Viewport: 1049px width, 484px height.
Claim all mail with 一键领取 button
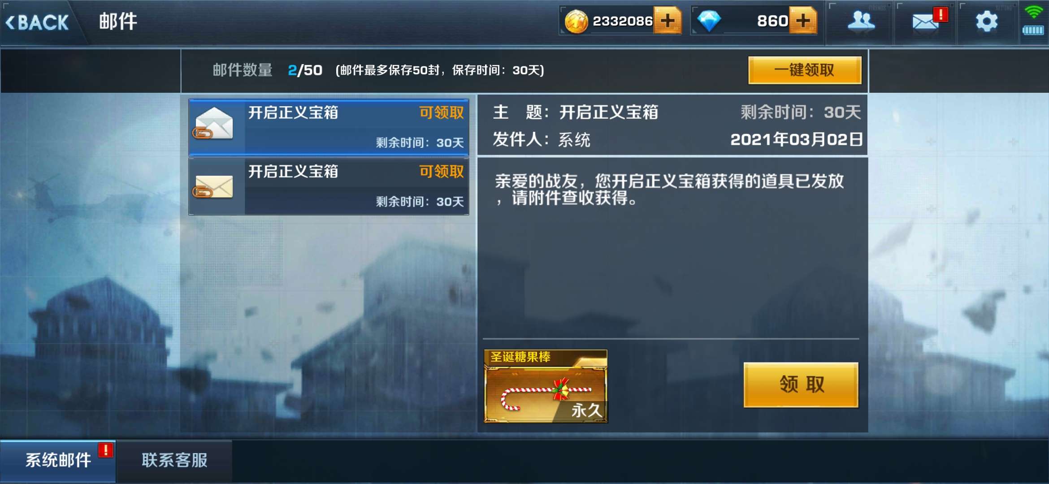click(x=805, y=70)
